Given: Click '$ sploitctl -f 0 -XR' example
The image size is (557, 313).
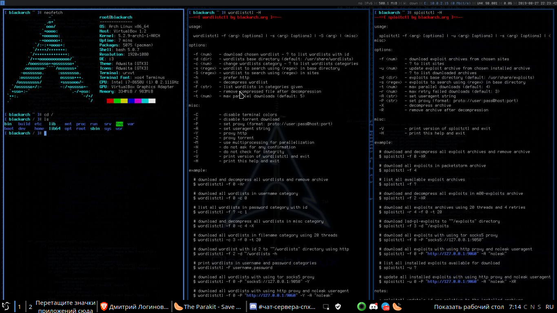Looking at the screenshot, I should coord(402,156).
